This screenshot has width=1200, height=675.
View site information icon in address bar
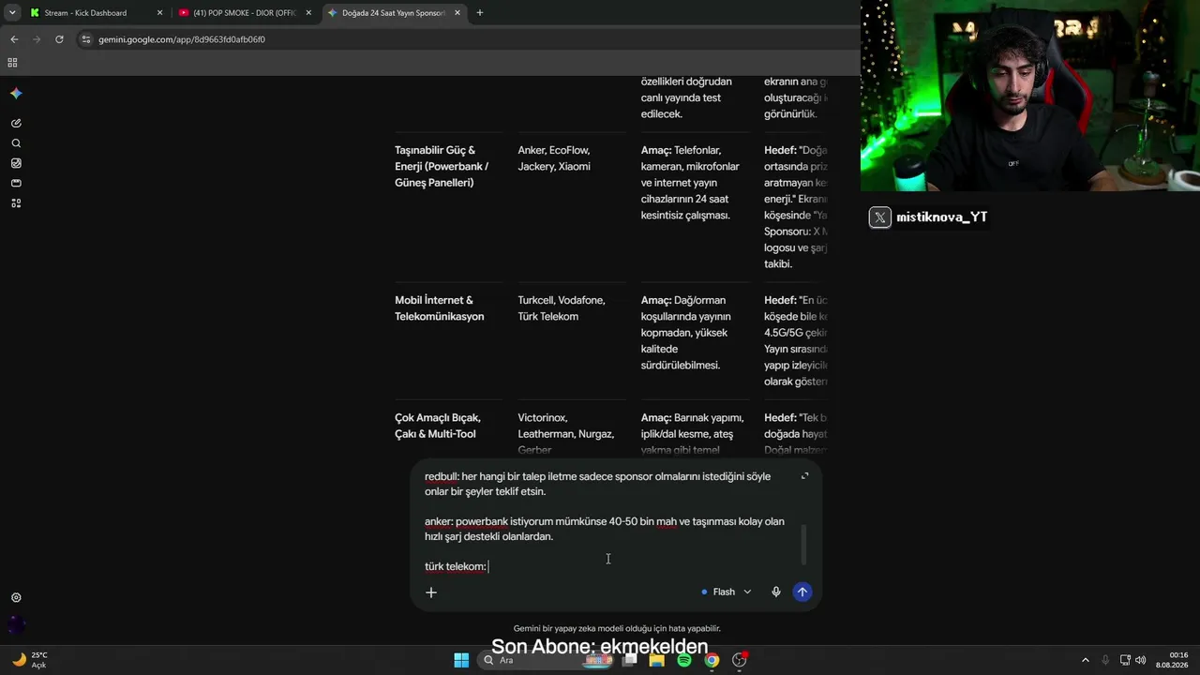(x=86, y=39)
